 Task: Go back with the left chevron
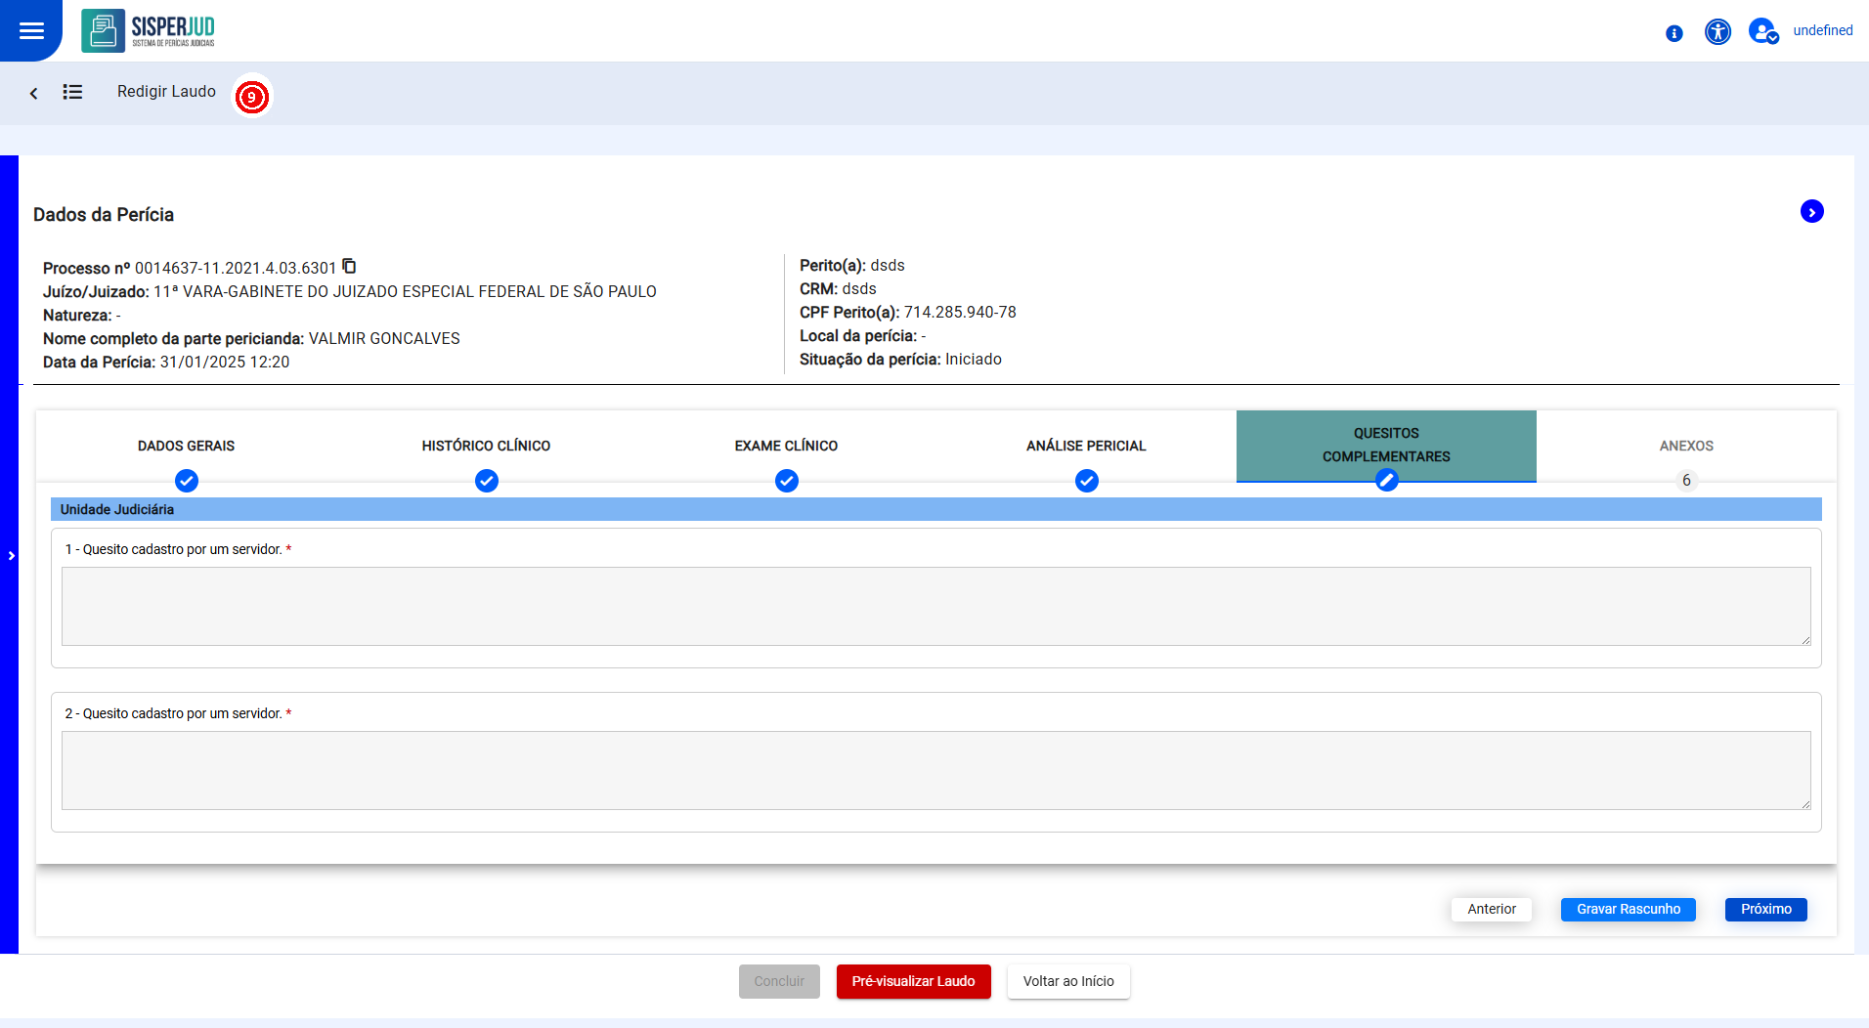tap(33, 93)
